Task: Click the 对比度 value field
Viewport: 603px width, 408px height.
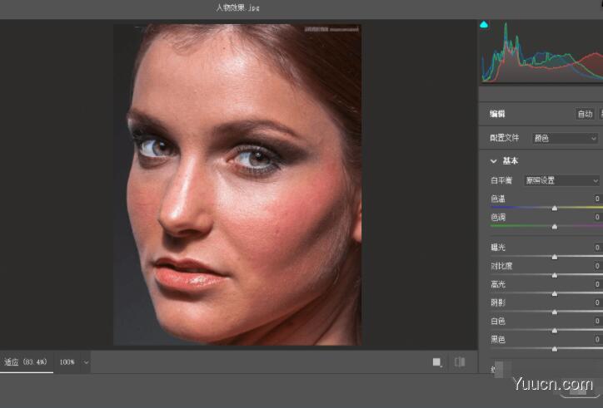Action: tap(597, 266)
